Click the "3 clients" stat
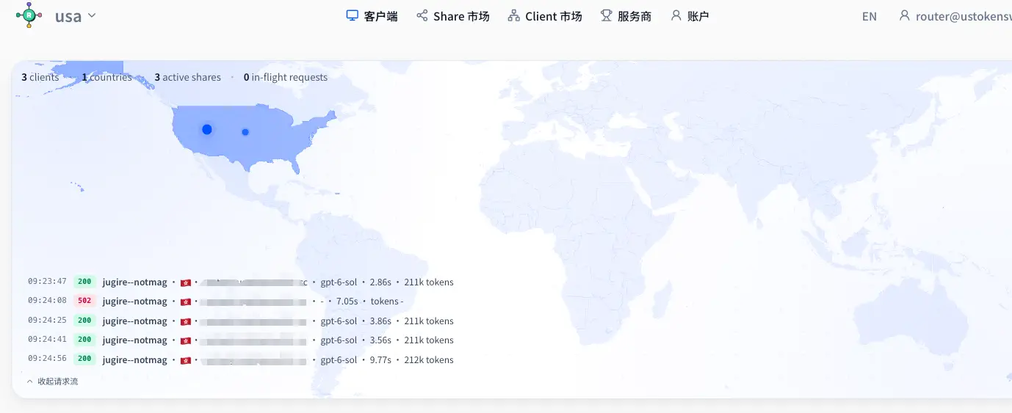 tap(40, 77)
